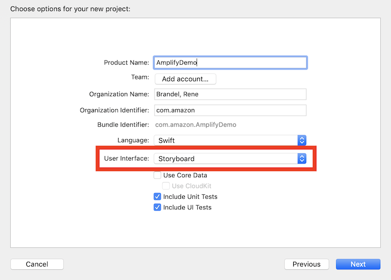The width and height of the screenshot is (391, 280).
Task: Click the Organization Name field
Action: [230, 94]
